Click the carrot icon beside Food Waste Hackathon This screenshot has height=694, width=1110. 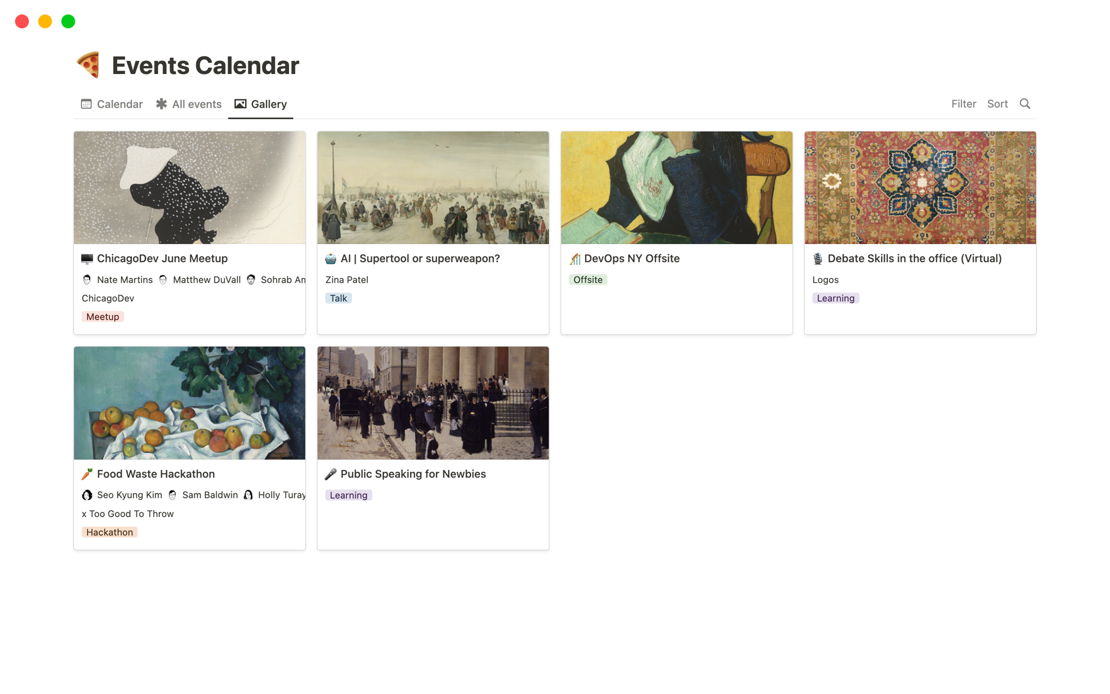point(87,474)
